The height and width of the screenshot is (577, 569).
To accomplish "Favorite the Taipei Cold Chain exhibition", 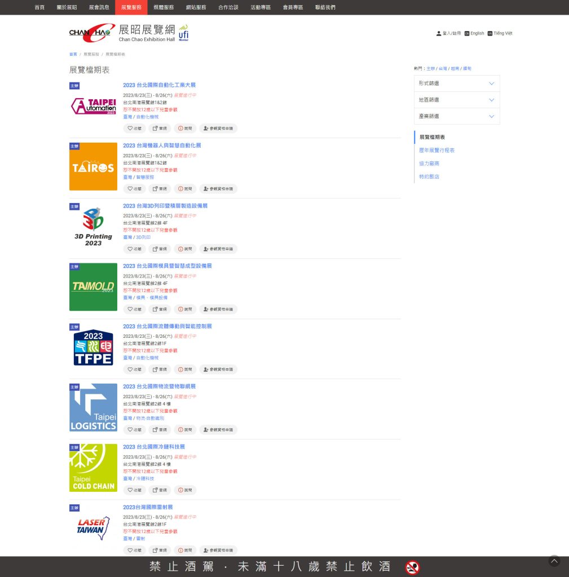I will point(134,490).
